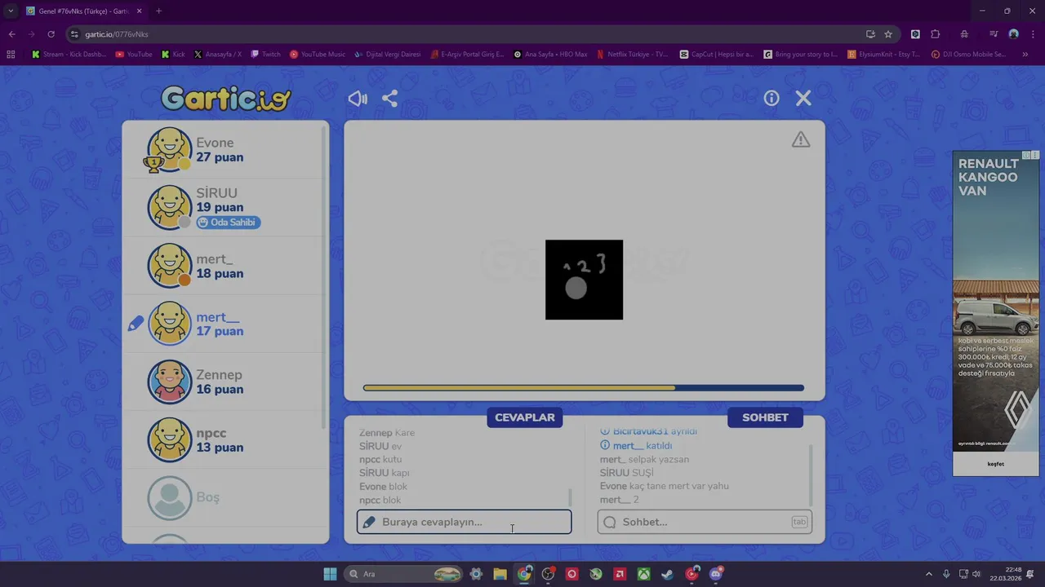Click the round timer progress bar
1045x587 pixels.
pos(584,388)
